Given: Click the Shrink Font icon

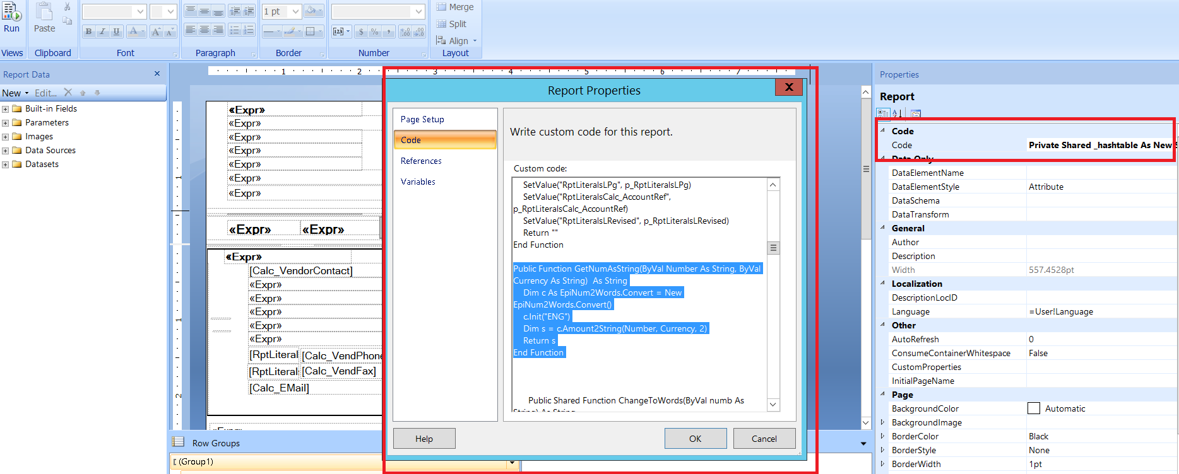Looking at the screenshot, I should point(170,32).
